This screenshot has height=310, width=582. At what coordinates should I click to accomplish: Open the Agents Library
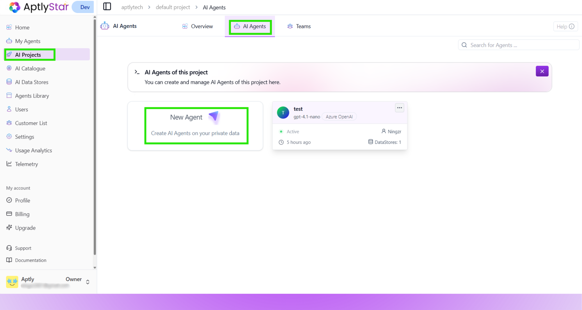click(x=9, y=95)
